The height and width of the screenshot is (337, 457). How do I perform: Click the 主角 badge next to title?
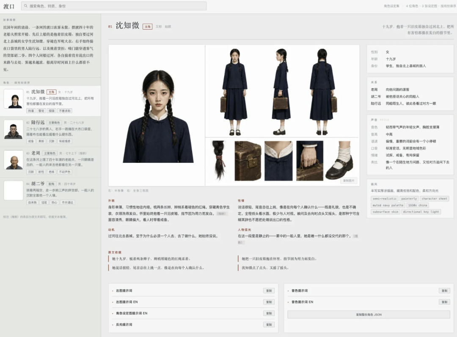click(148, 27)
